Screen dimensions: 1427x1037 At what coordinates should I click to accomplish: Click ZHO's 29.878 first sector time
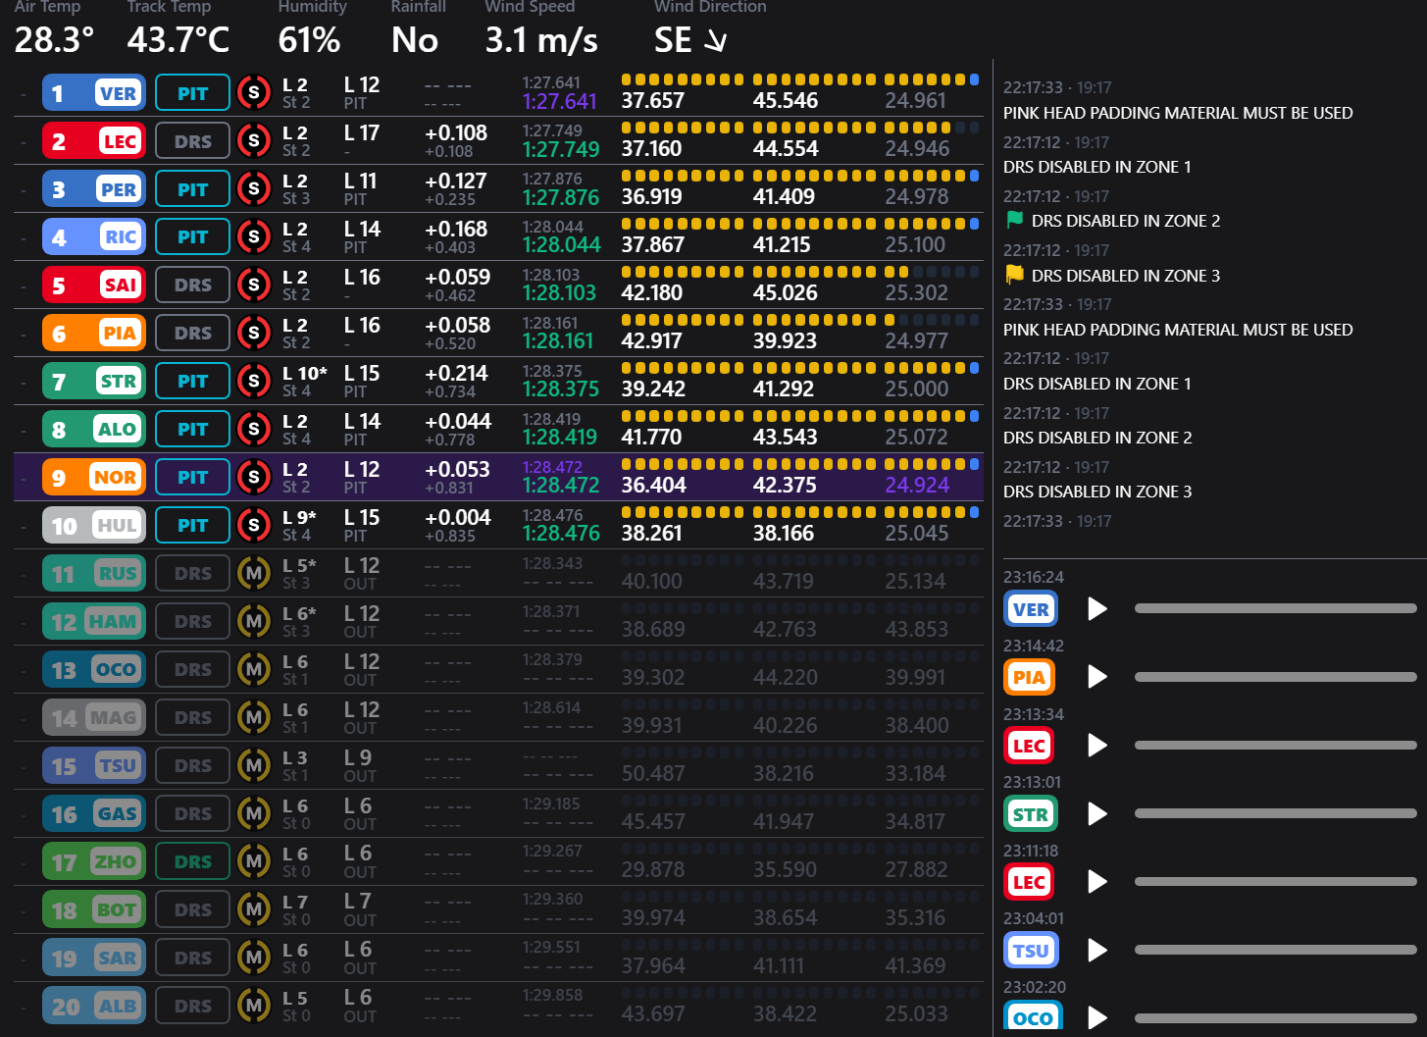[x=653, y=869]
